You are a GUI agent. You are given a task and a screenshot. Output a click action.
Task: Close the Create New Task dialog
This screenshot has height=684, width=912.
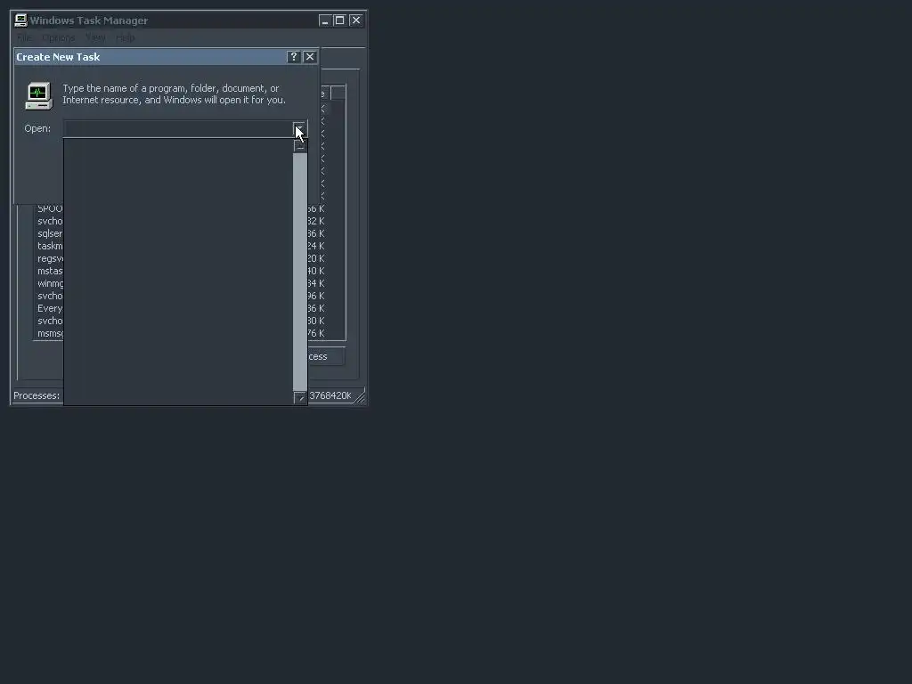click(x=310, y=56)
